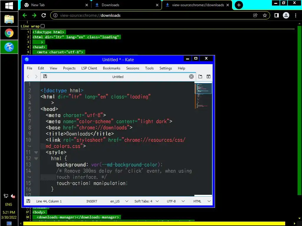Screen dimensions: 302x226
Task: View site information icon in address bar
Action: 55,15
